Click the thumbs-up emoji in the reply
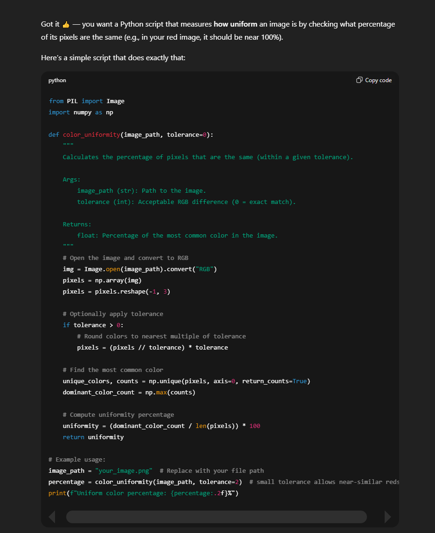 point(66,24)
